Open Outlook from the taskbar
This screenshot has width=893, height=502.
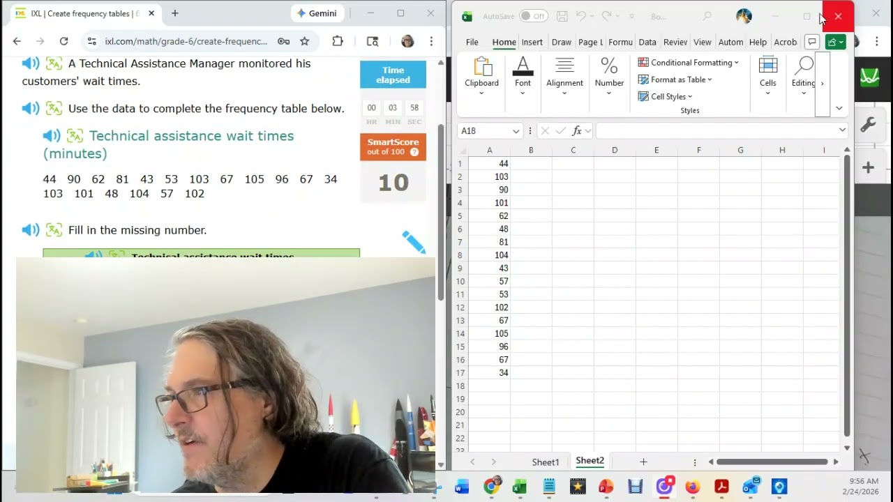pyautogui.click(x=750, y=487)
